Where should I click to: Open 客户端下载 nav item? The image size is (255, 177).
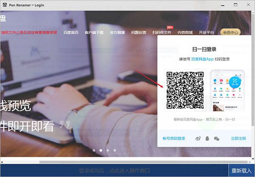[x=94, y=33]
